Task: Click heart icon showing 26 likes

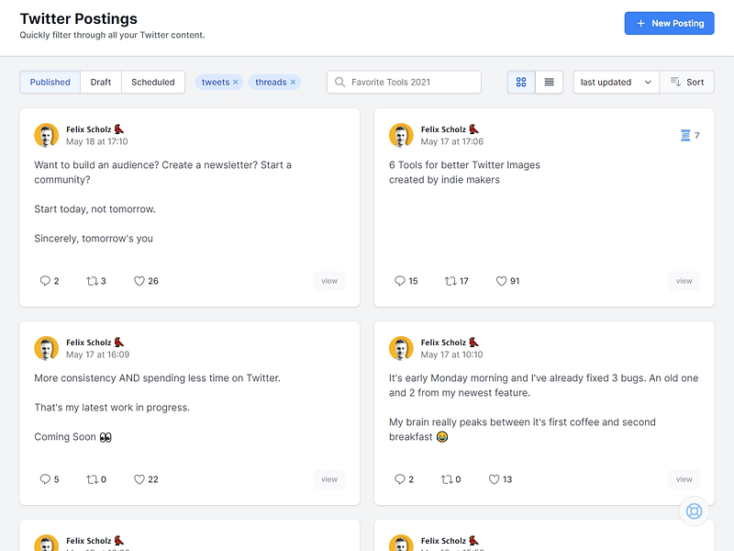Action: point(139,281)
